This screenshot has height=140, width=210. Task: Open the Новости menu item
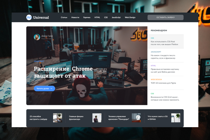(75, 17)
